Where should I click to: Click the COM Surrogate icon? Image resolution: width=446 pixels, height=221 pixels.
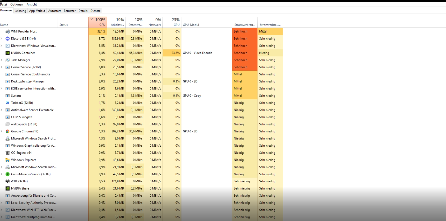(8, 117)
